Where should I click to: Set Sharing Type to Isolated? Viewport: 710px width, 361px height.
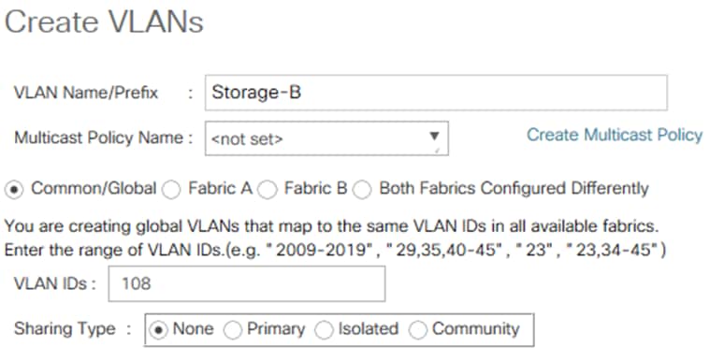pyautogui.click(x=325, y=330)
